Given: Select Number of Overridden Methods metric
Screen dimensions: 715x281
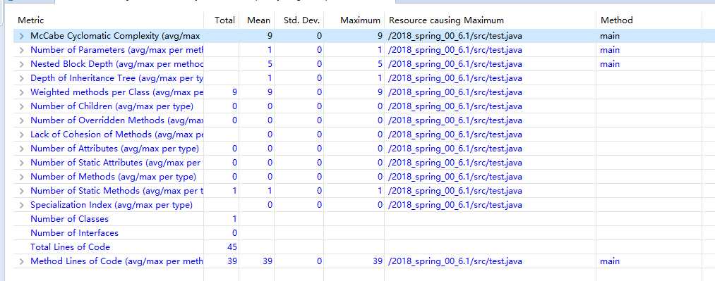Looking at the screenshot, I should pos(116,120).
